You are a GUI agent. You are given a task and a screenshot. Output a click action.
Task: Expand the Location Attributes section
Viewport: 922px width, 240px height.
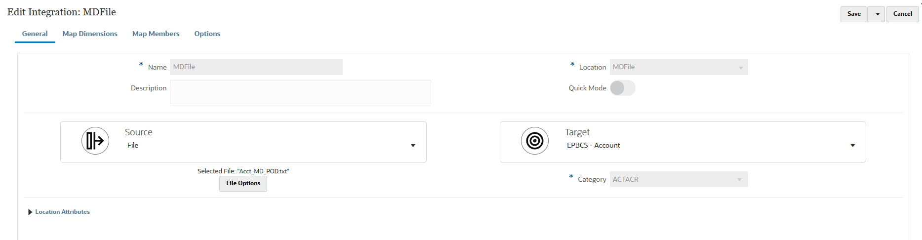point(30,212)
